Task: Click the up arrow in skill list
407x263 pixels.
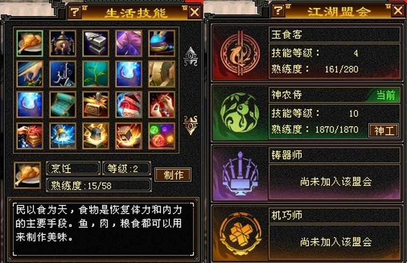Action: (x=190, y=57)
